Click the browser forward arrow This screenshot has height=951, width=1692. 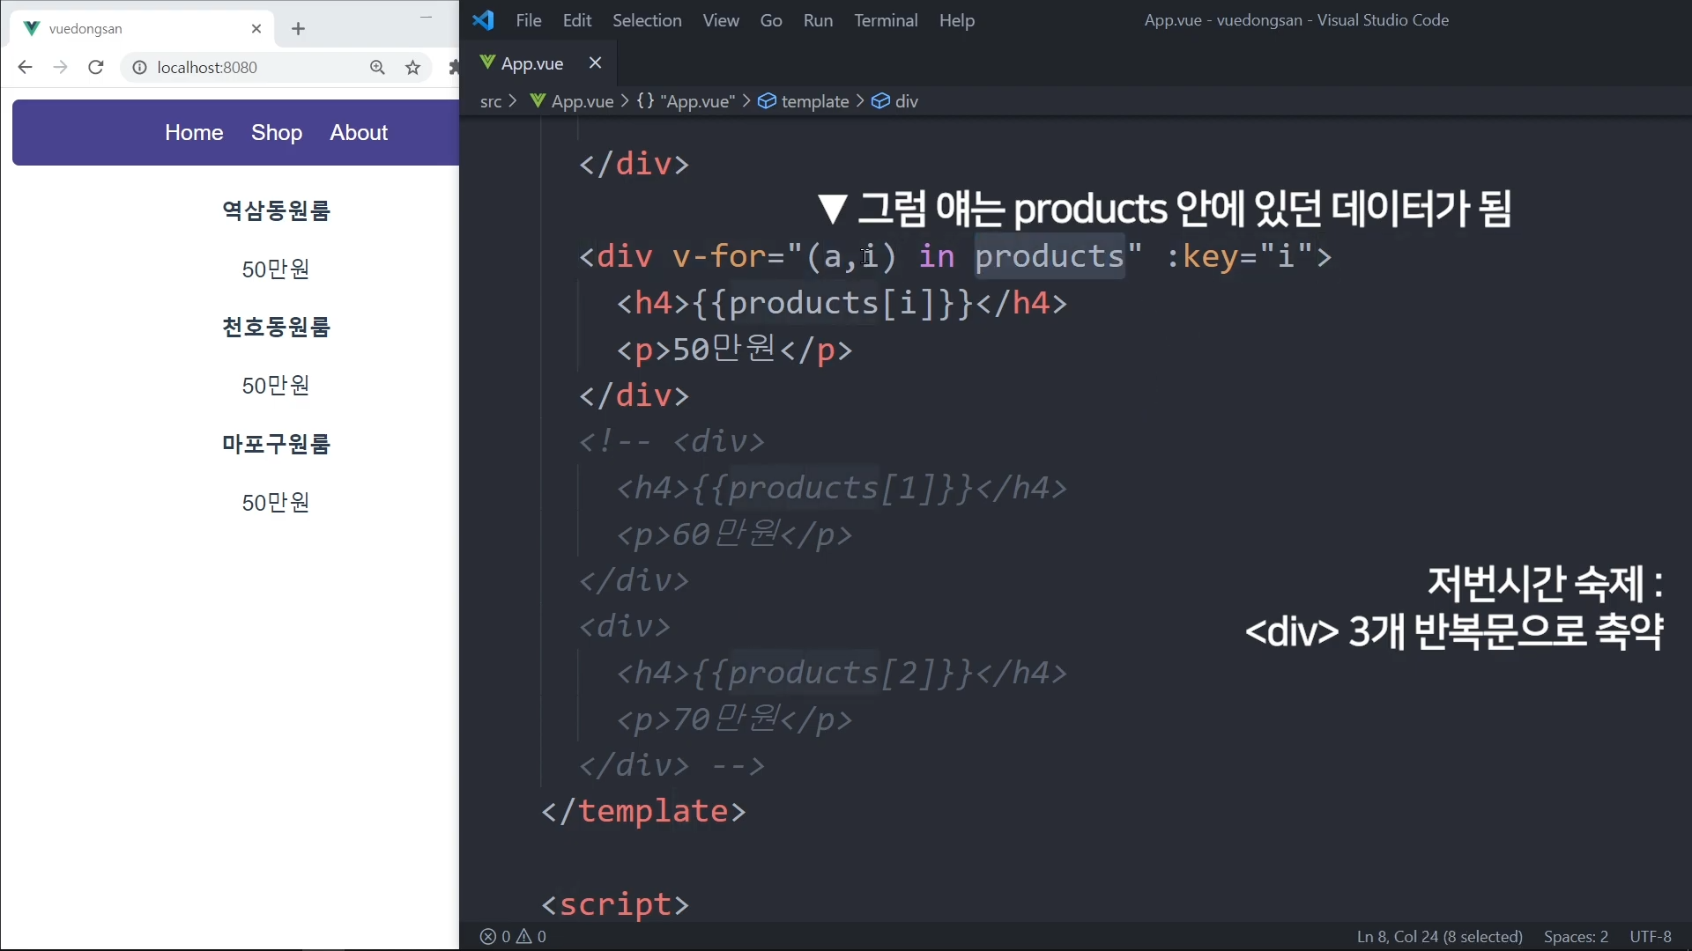(60, 68)
